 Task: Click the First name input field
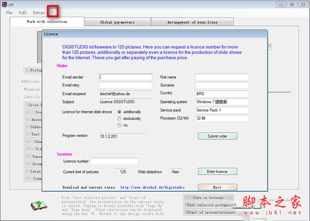222,77
